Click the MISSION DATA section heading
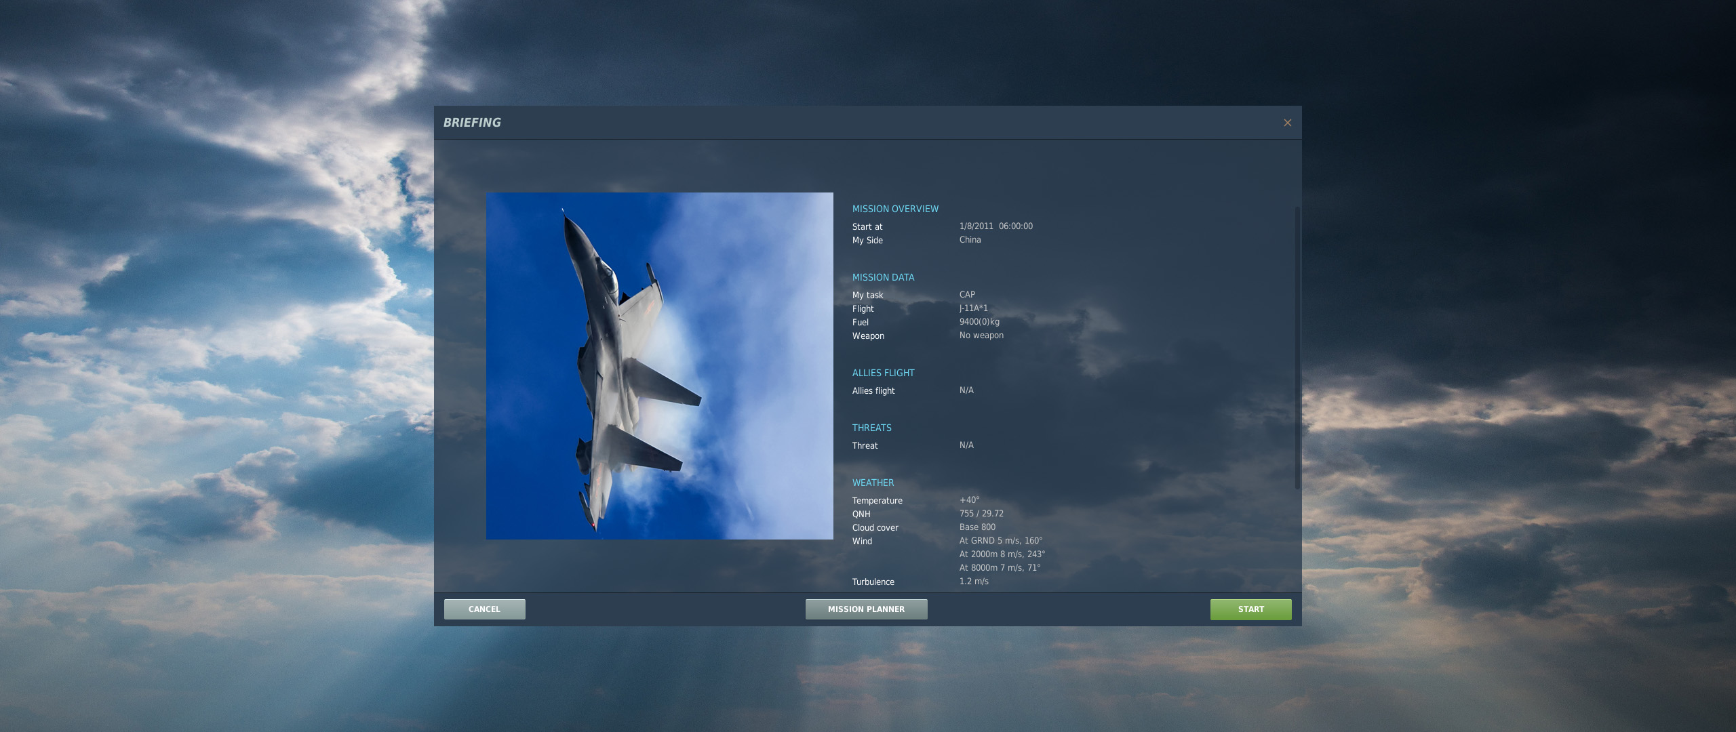The image size is (1736, 732). tap(883, 277)
